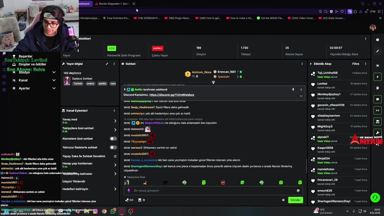Send the chat message with Gönder
The image size is (384, 216).
295,200
